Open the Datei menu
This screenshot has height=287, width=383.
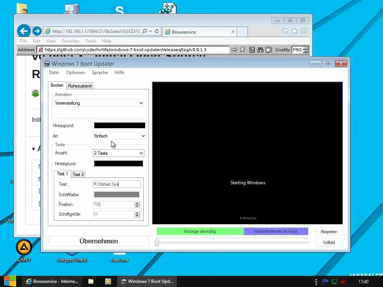54,72
